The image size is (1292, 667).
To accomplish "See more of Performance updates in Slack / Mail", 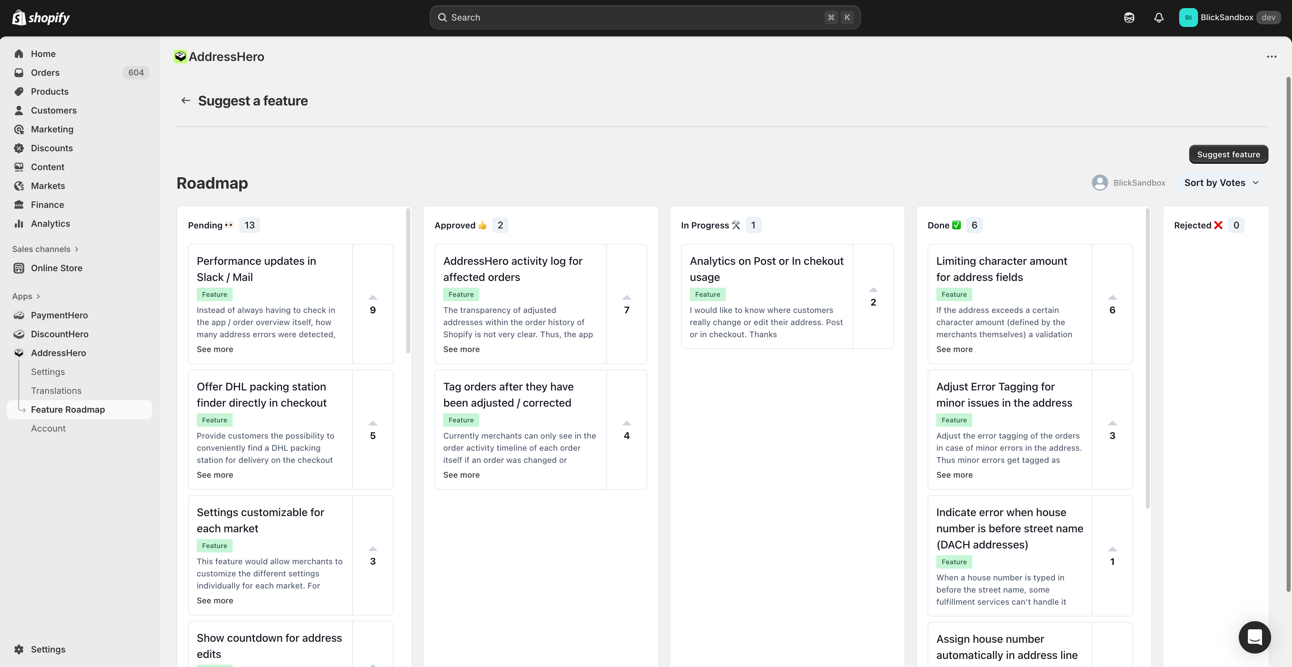I will click(215, 350).
